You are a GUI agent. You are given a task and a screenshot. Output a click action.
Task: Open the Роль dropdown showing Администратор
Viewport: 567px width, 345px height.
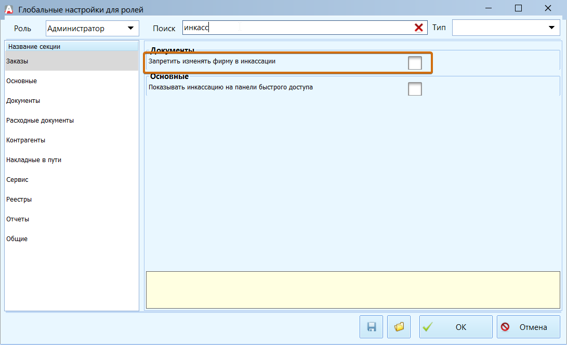92,28
